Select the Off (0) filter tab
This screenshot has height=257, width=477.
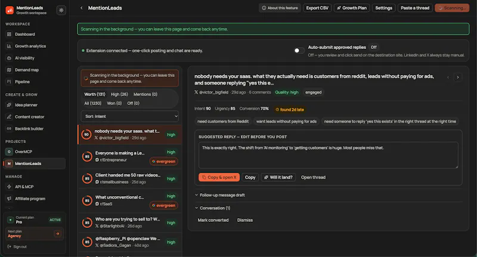click(133, 103)
